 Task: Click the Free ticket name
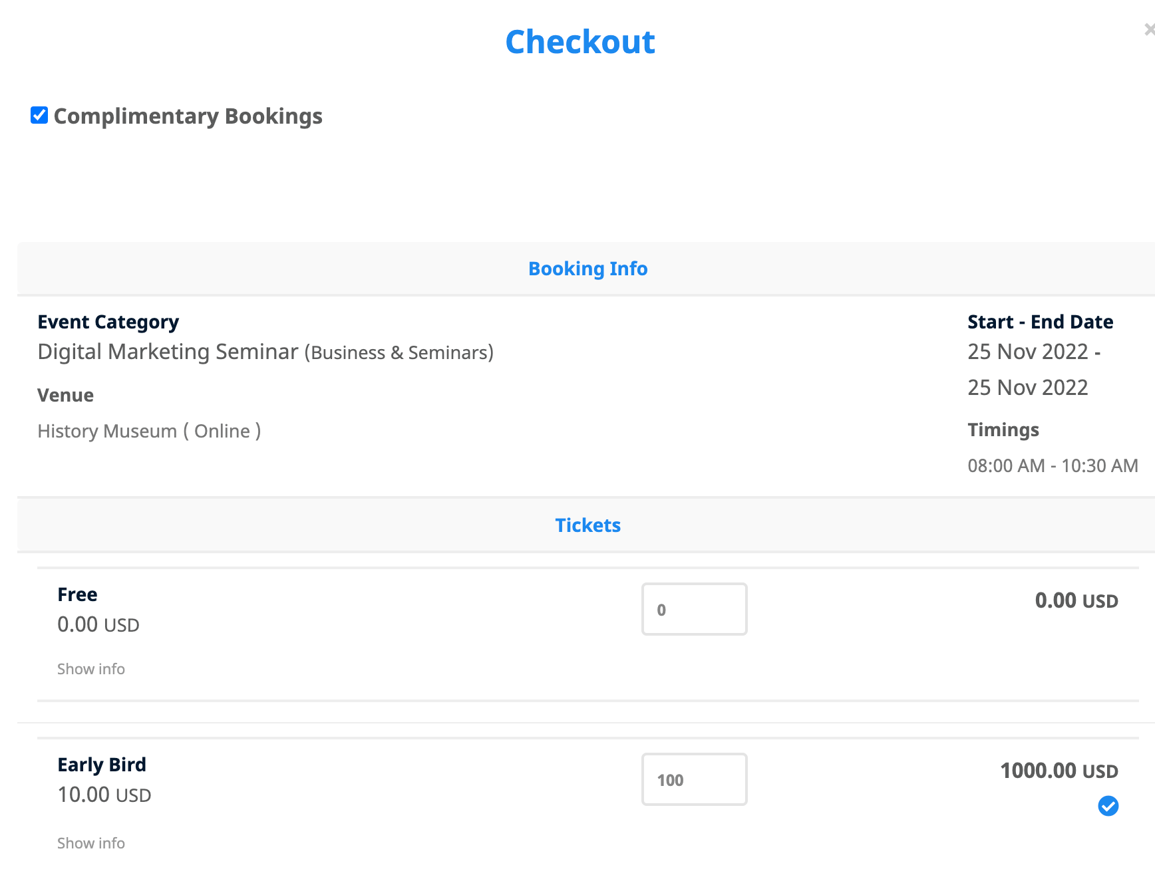(77, 594)
